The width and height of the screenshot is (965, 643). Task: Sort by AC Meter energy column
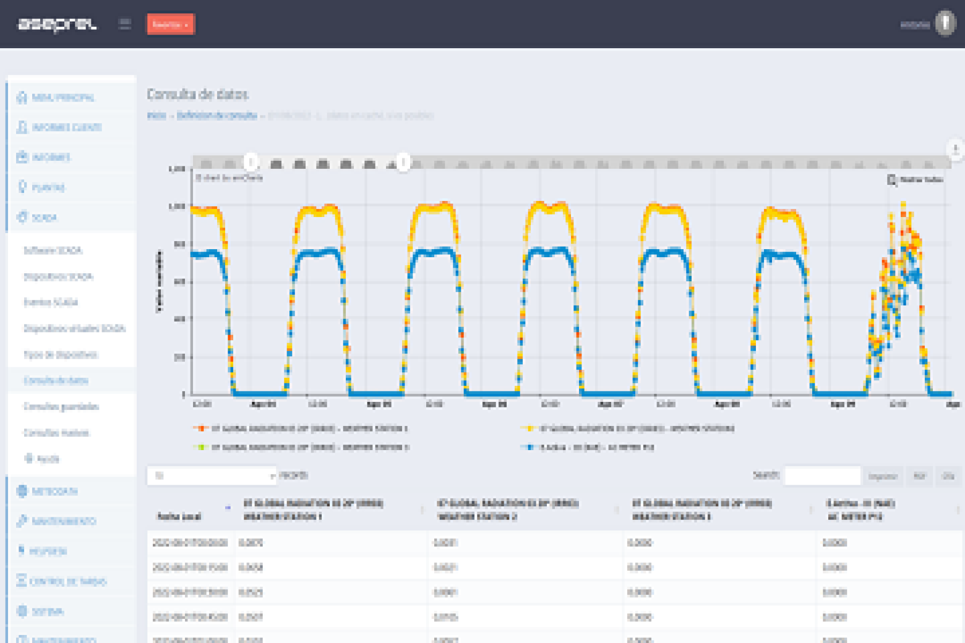891,509
